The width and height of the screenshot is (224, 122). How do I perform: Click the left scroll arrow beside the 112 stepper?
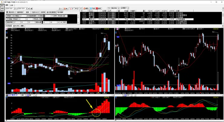tap(135, 95)
